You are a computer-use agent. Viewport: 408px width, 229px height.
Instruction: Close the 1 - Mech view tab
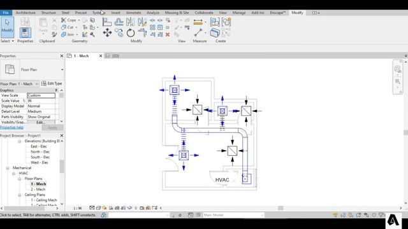coord(101,56)
